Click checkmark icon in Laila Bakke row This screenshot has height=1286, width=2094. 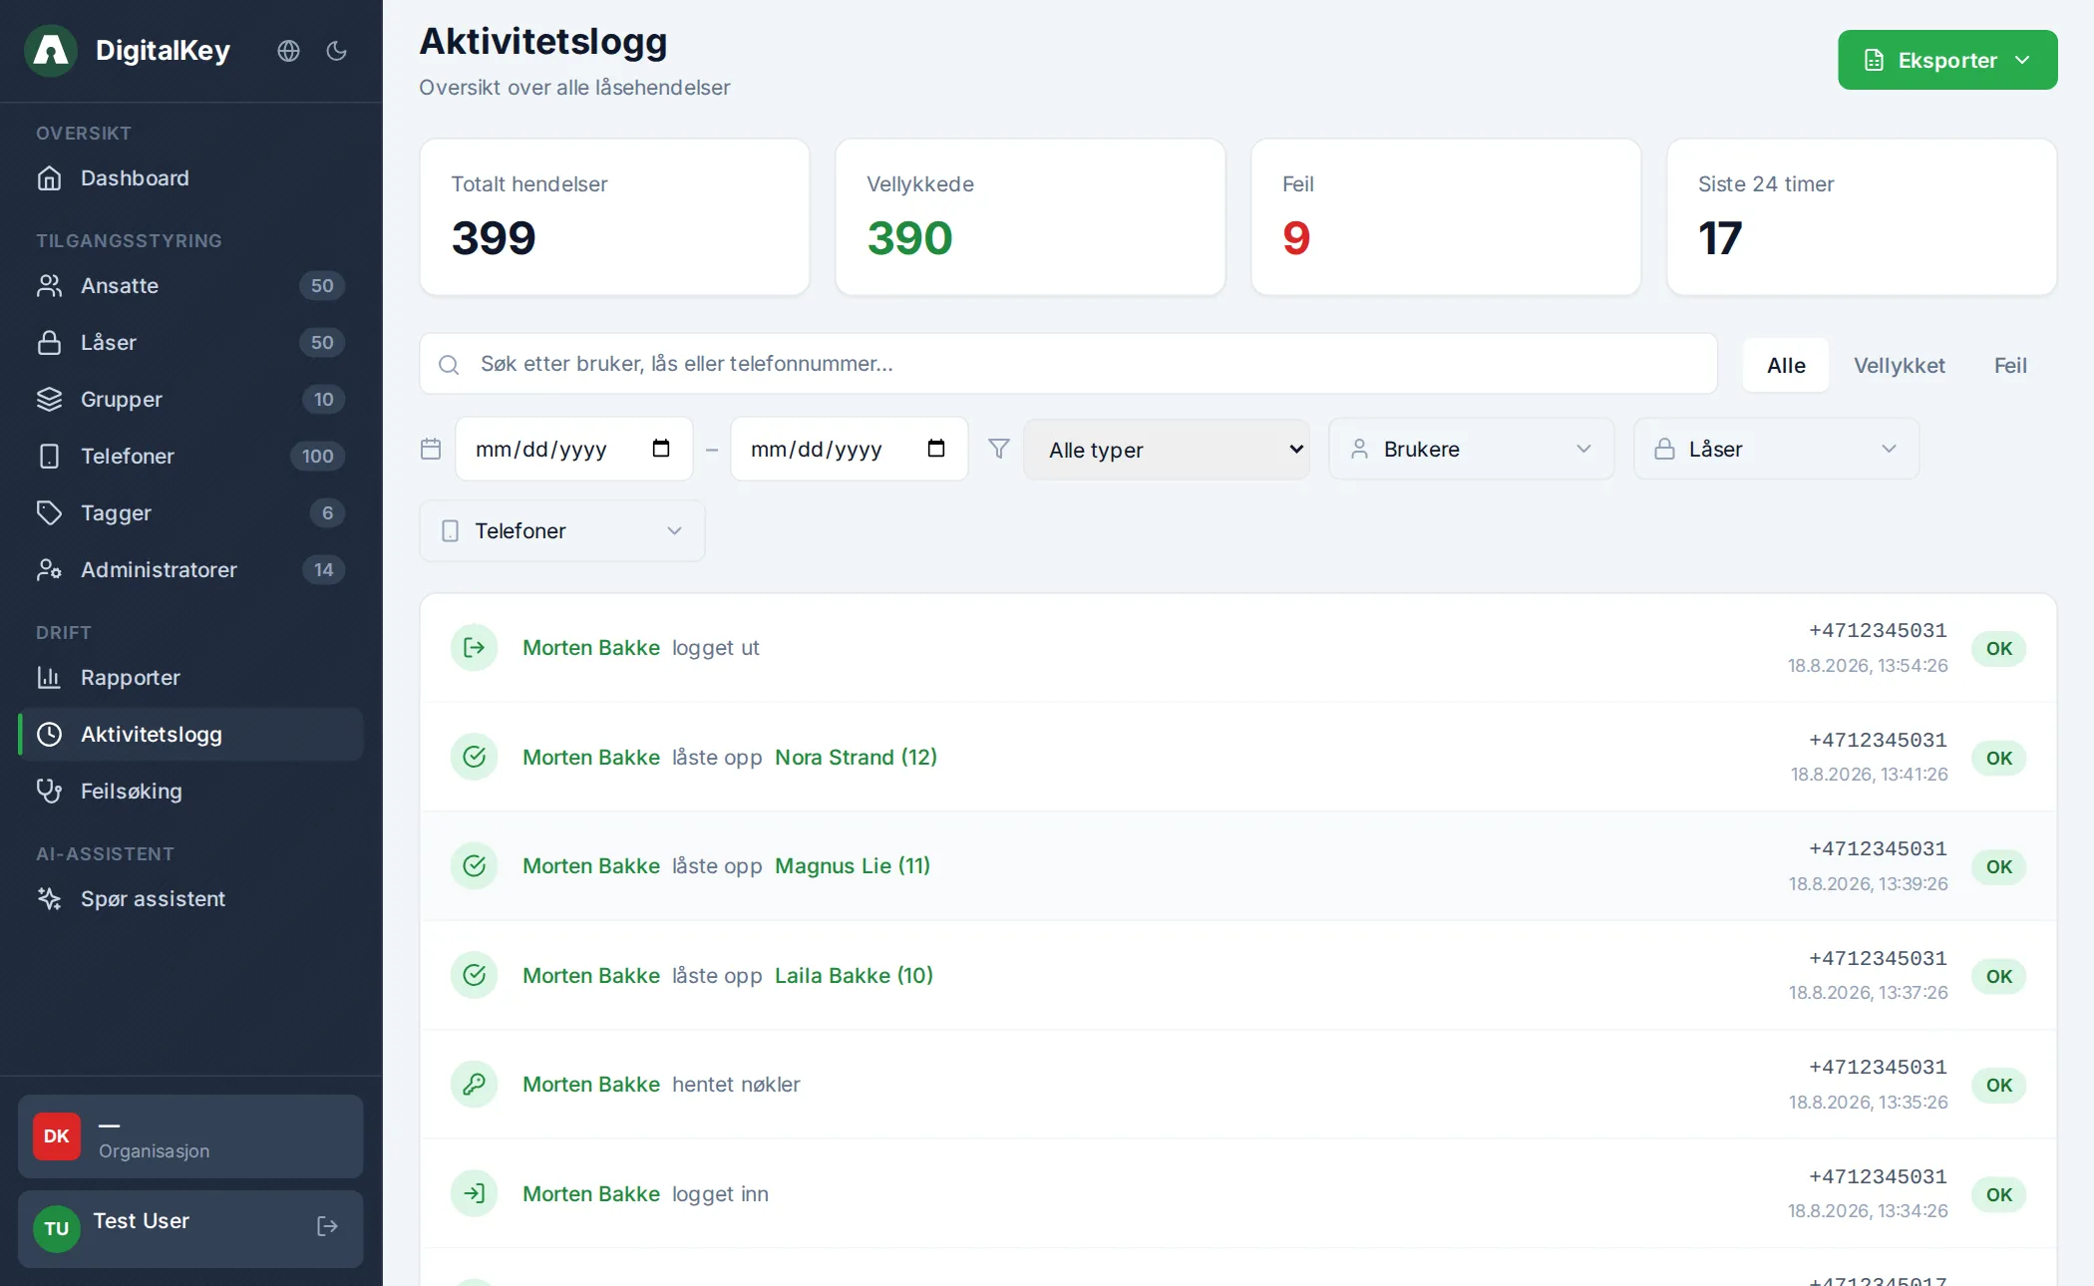click(475, 976)
